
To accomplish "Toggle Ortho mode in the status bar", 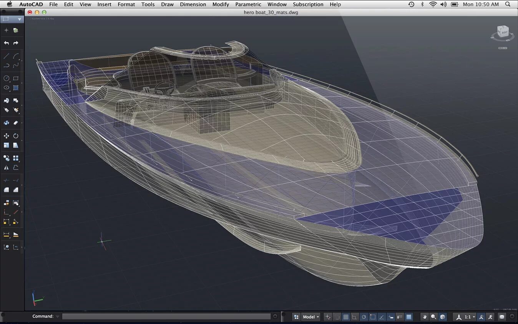I will [355, 317].
